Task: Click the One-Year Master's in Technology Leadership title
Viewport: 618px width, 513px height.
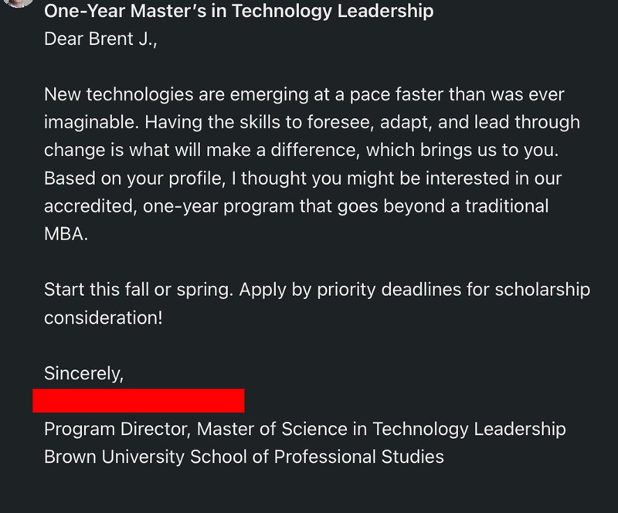Action: point(239,11)
